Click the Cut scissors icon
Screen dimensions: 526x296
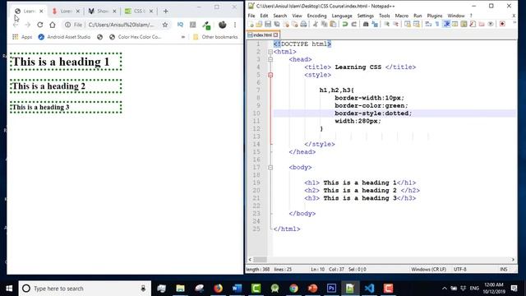tap(316, 24)
